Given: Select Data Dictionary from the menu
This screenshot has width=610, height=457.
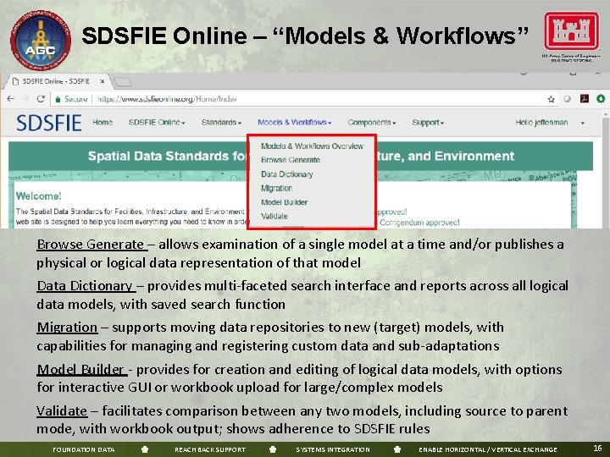Looking at the screenshot, I should (x=287, y=174).
